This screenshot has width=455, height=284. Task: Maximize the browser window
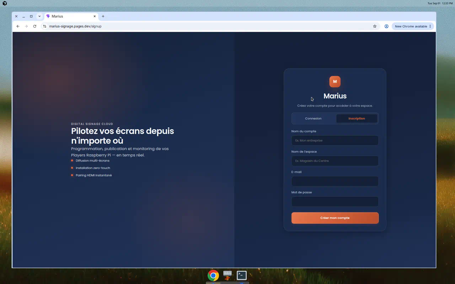tap(31, 16)
